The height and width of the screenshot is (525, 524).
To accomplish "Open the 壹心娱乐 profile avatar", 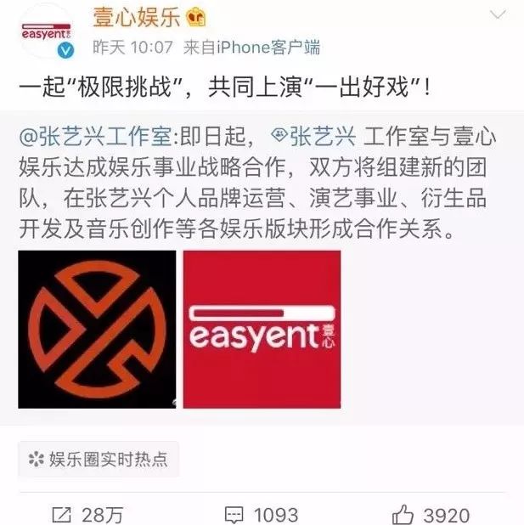I will pyautogui.click(x=47, y=33).
